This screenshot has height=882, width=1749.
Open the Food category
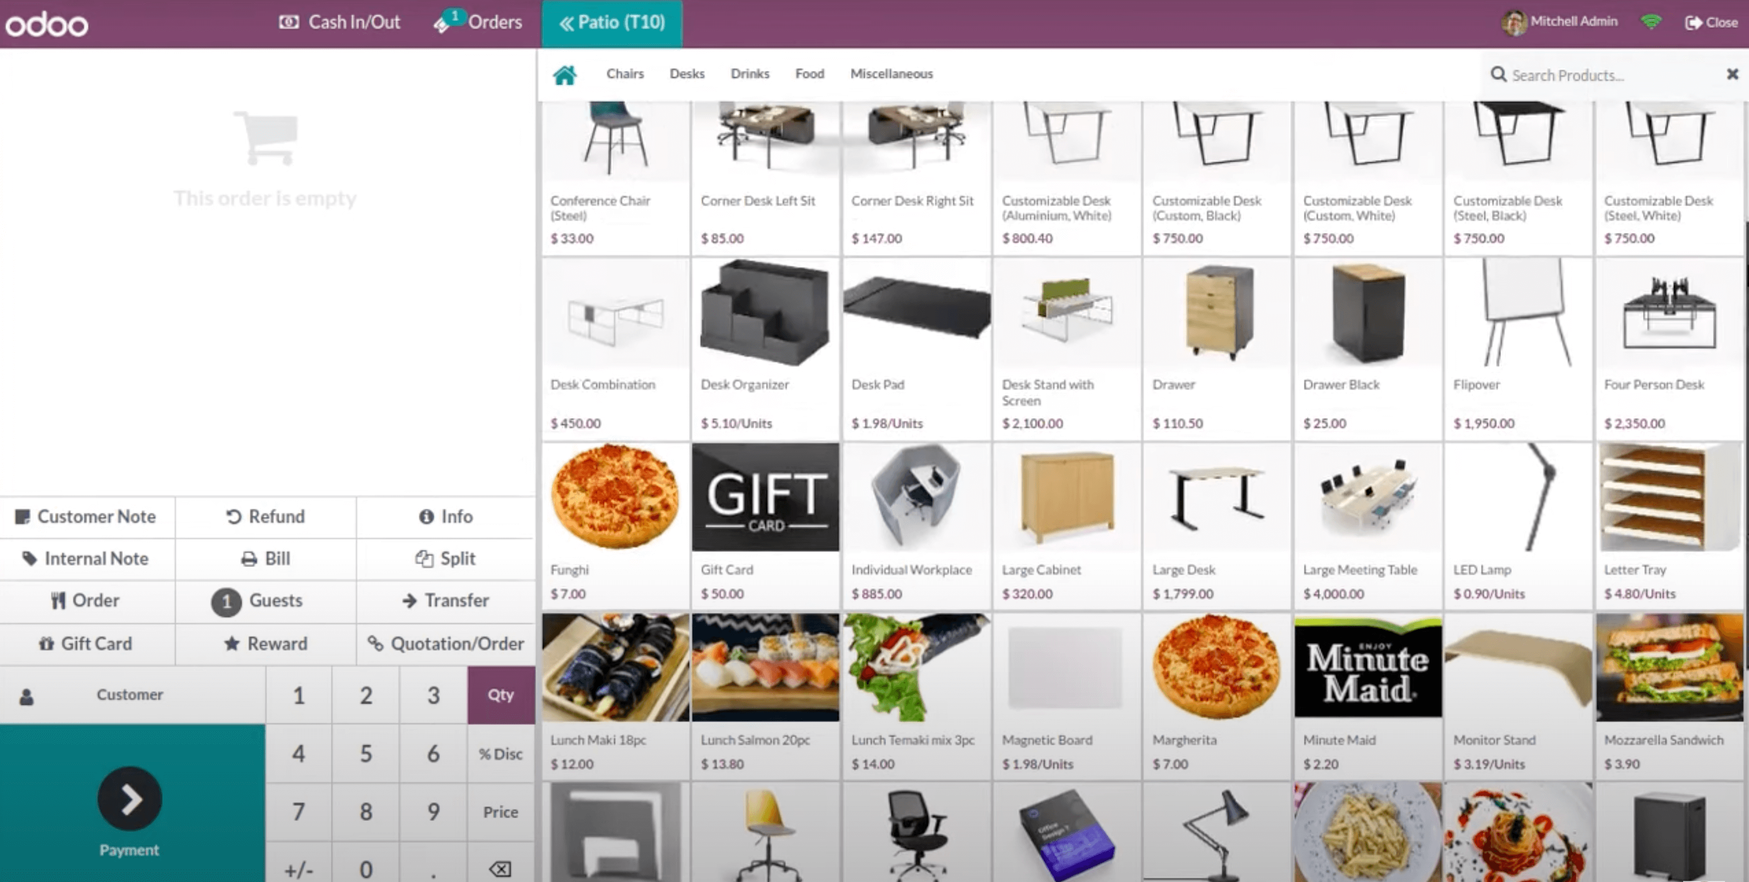click(x=809, y=73)
